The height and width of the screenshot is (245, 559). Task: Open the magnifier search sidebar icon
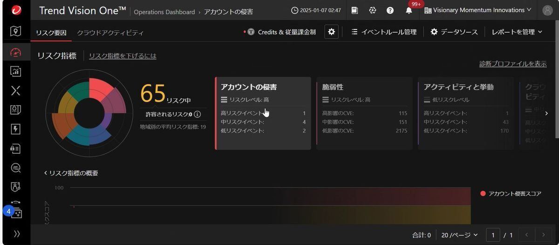pos(15,168)
